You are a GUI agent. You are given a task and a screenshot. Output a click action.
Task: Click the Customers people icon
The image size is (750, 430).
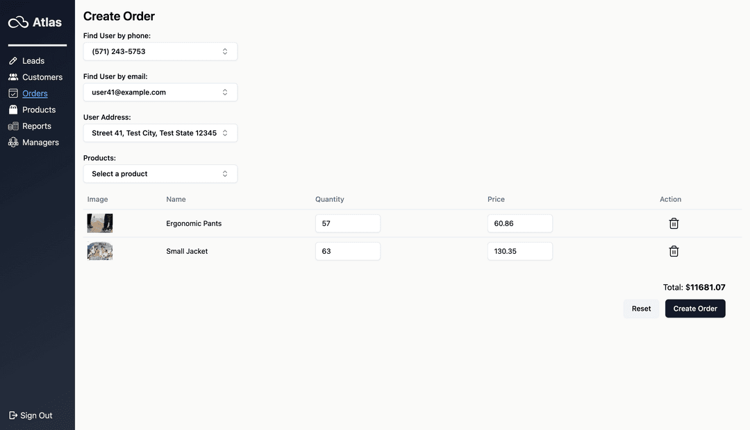coord(13,77)
